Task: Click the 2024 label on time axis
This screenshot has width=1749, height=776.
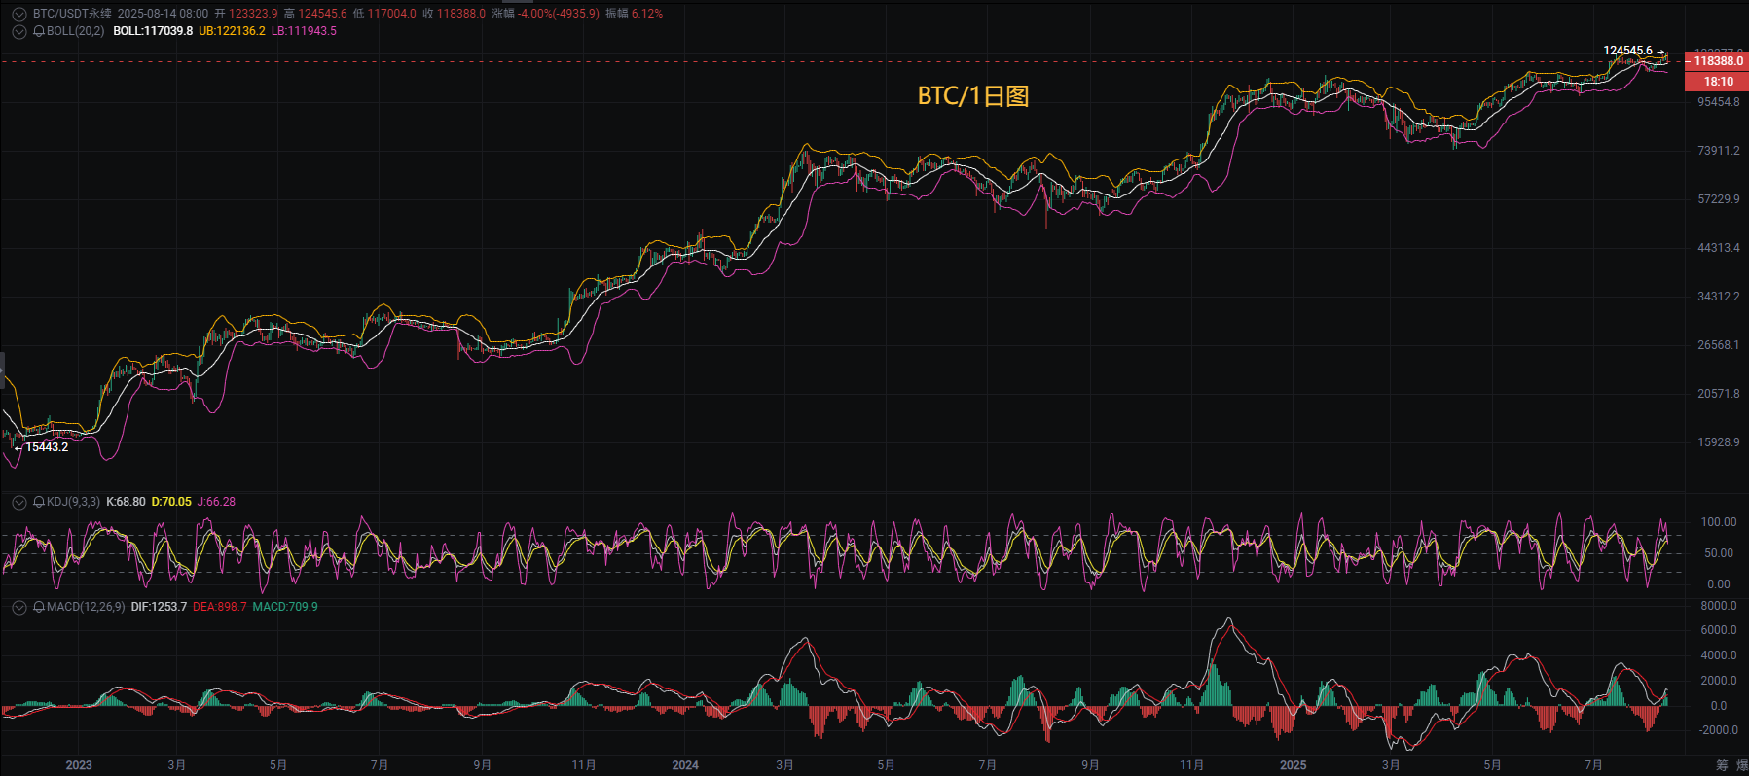Action: coord(685,765)
